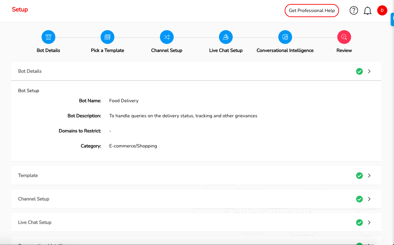Click the Bot Details step icon
Image resolution: width=394 pixels, height=245 pixels.
tap(48, 37)
